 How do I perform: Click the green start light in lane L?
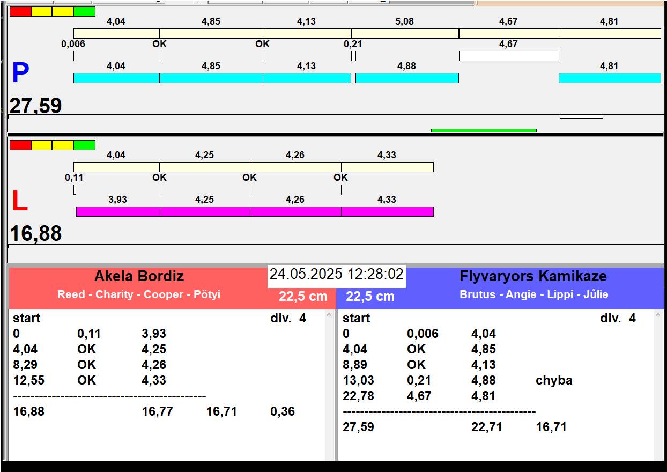pyautogui.click(x=84, y=145)
